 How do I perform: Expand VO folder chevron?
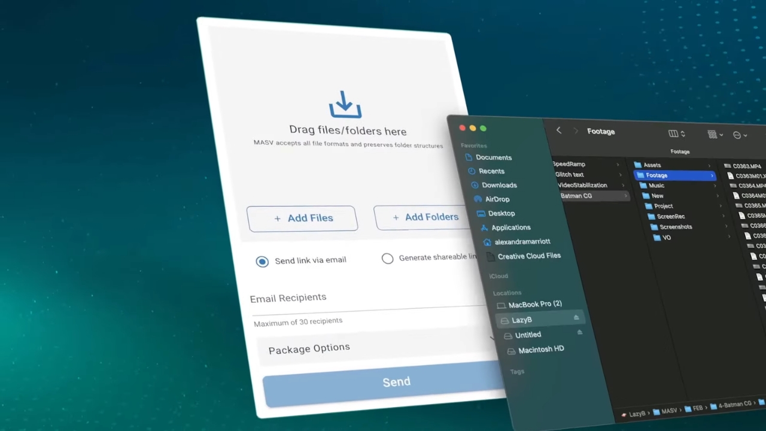click(x=728, y=238)
